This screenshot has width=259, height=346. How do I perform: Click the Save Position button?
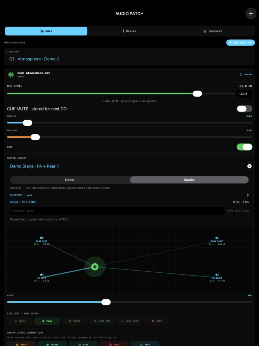pos(238,211)
